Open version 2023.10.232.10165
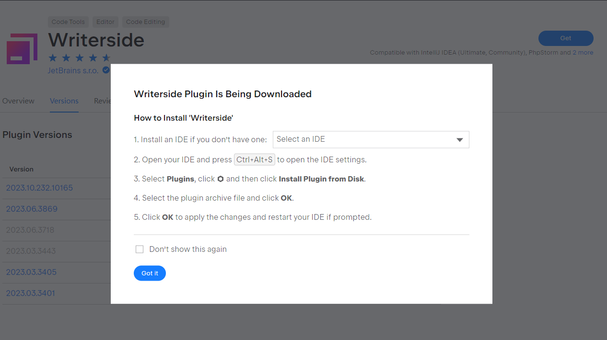Image resolution: width=607 pixels, height=340 pixels. coord(39,188)
